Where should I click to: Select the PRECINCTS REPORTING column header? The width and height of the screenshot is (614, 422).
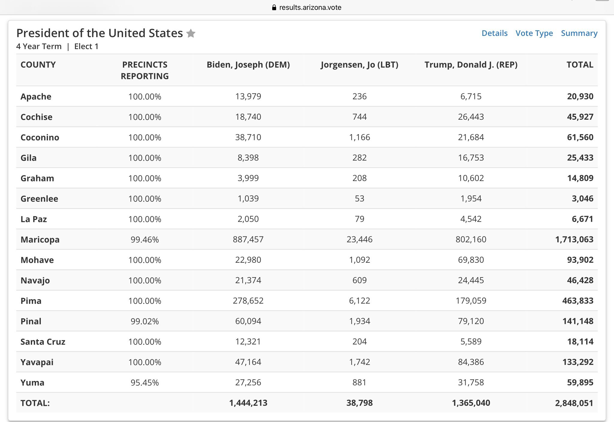pyautogui.click(x=145, y=70)
